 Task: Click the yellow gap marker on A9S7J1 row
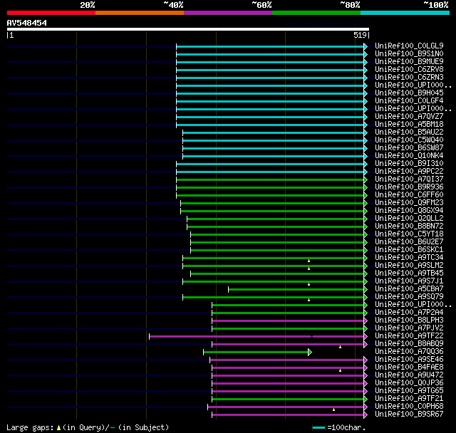309,284
